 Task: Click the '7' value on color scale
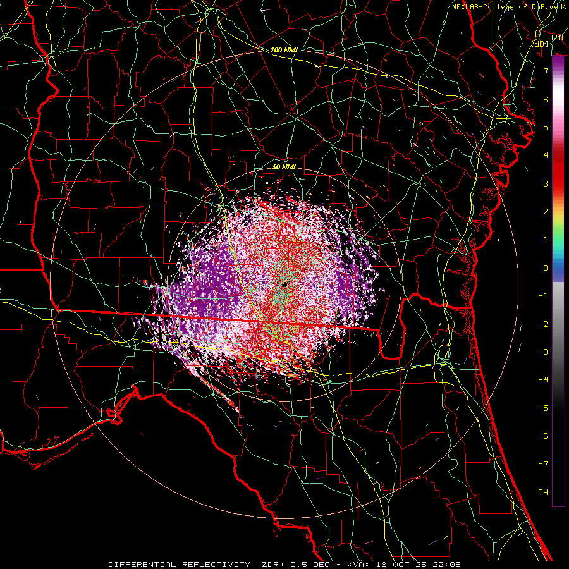point(546,71)
